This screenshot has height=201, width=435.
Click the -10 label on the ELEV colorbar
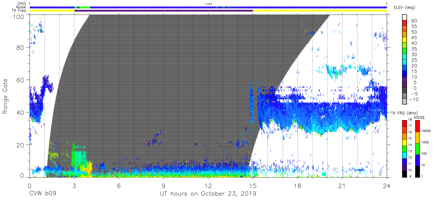pos(414,100)
